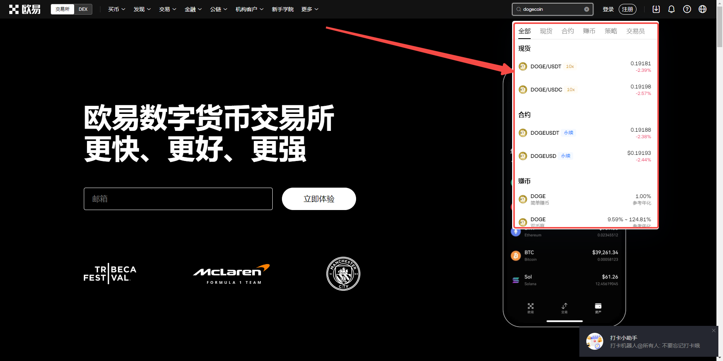Click the DOGE/USDC coin icon

click(523, 90)
